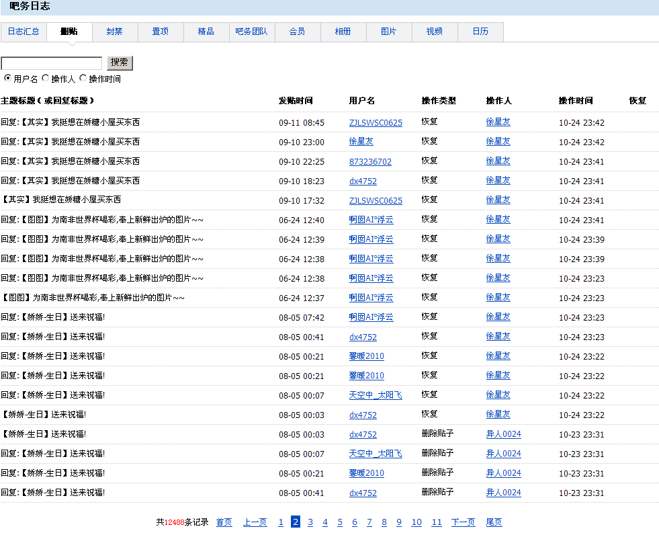Open the 相册 tab
659x535 pixels.
coord(343,32)
